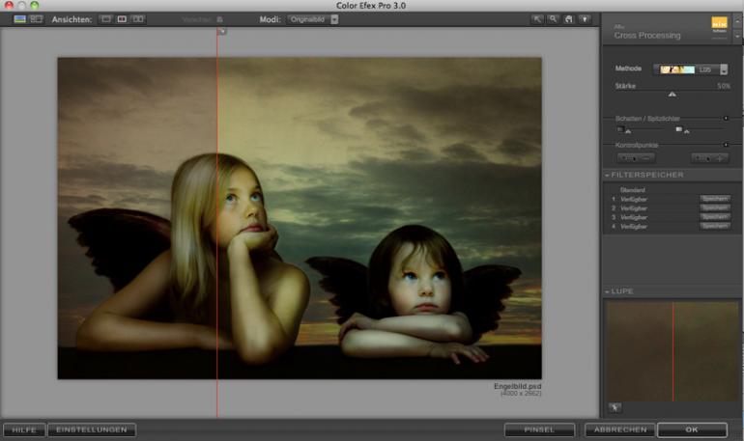
Task: Select the zoom magnifier tool
Action: click(x=553, y=19)
